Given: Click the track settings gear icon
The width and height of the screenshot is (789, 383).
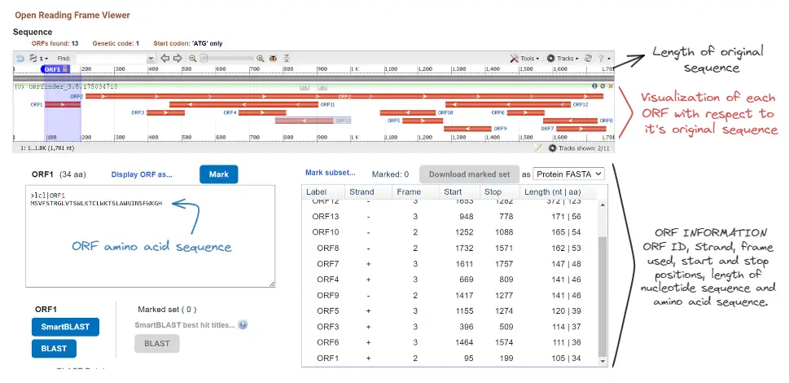Looking at the screenshot, I should (x=602, y=86).
